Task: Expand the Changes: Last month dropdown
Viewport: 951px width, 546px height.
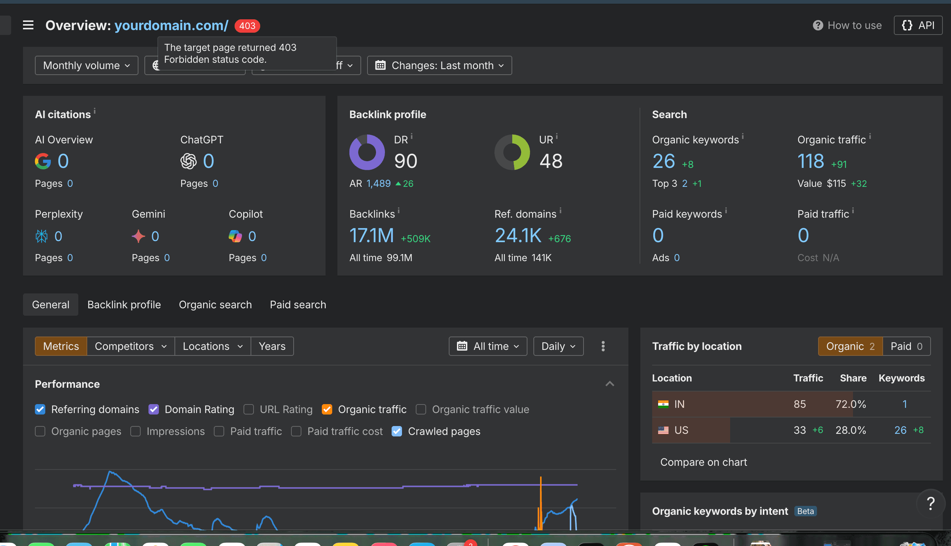Action: [x=439, y=66]
